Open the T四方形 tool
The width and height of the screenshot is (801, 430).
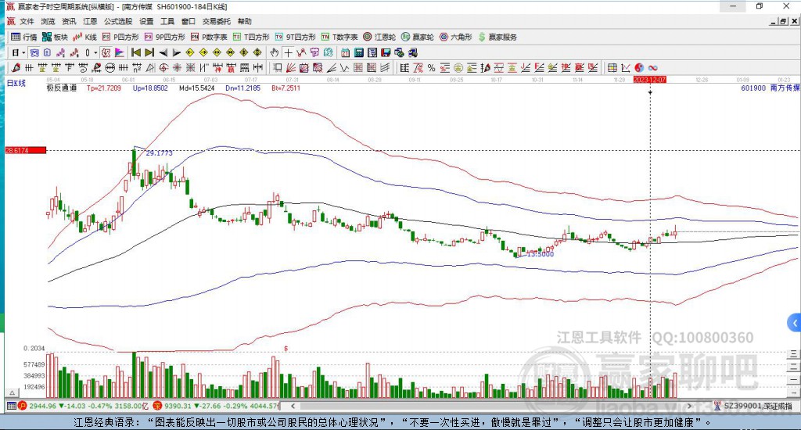(x=251, y=37)
